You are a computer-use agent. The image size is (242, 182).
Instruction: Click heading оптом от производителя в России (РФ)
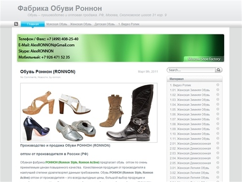coord(54,154)
